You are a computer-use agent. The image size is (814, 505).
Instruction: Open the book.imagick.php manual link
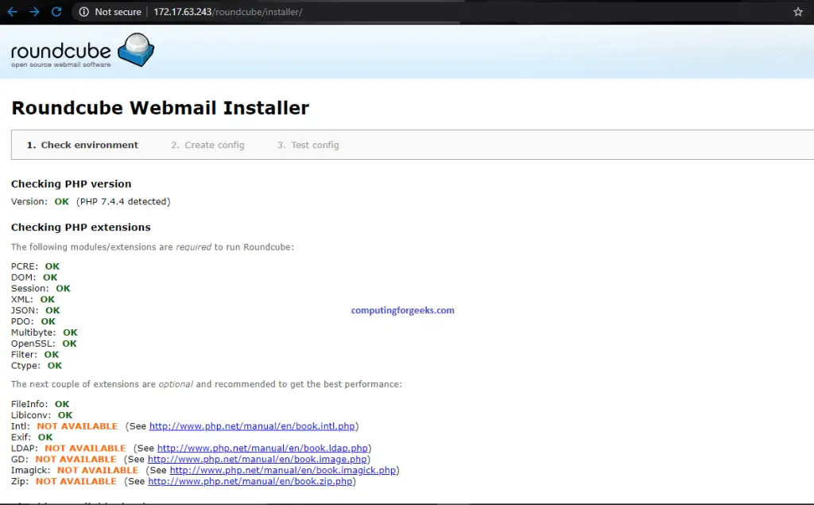[x=283, y=470]
